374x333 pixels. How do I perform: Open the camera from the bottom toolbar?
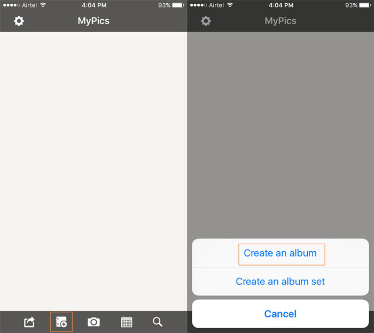[x=93, y=322]
